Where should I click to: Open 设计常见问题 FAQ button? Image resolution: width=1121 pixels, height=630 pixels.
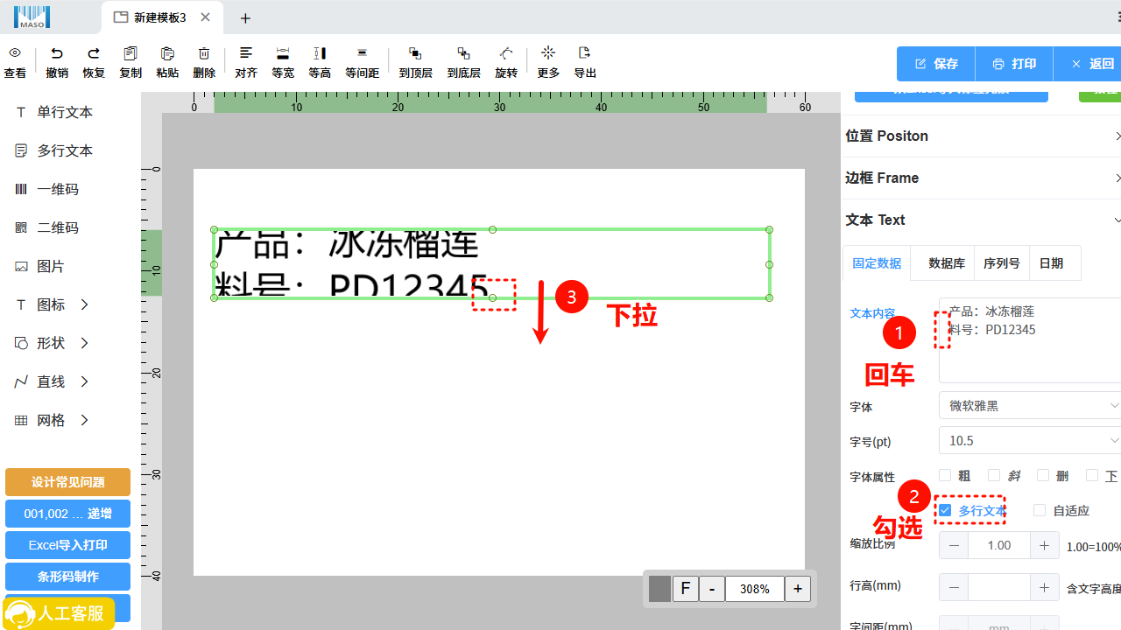point(67,482)
